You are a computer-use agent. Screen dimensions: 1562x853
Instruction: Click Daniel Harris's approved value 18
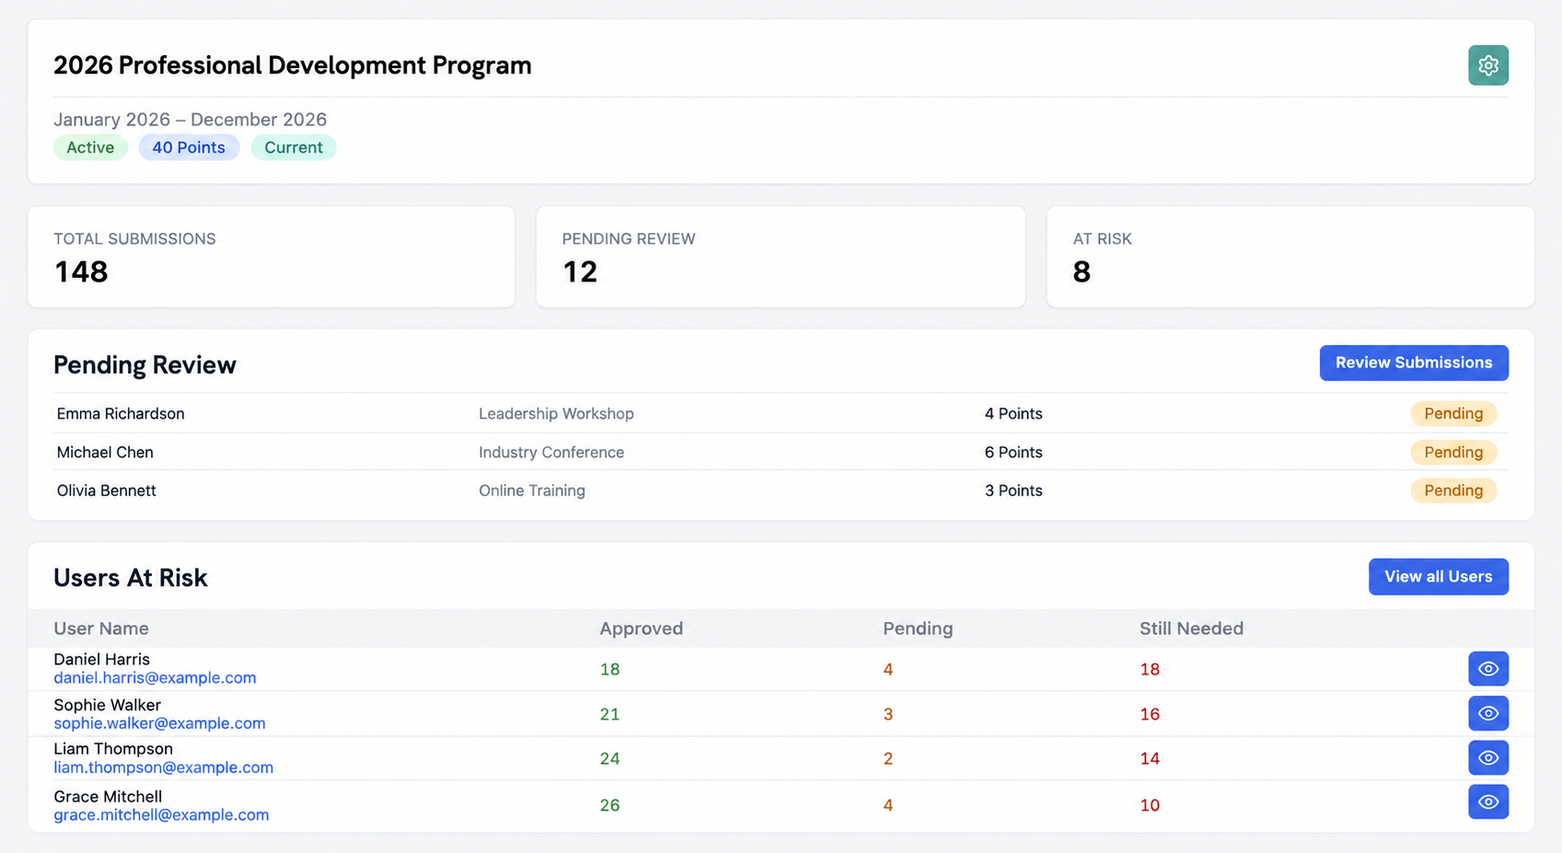(x=609, y=670)
